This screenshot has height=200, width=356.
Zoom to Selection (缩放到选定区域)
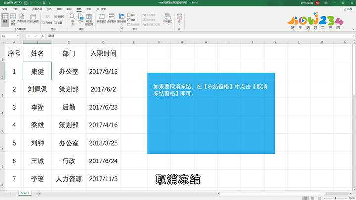pos(89,19)
